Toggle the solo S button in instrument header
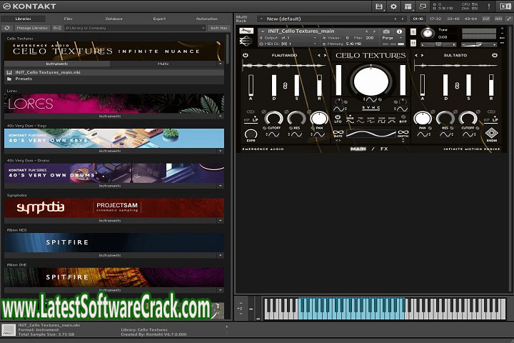 413,32
